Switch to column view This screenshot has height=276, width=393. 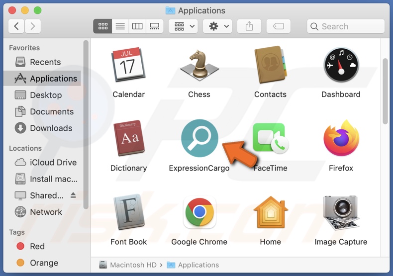(x=137, y=26)
